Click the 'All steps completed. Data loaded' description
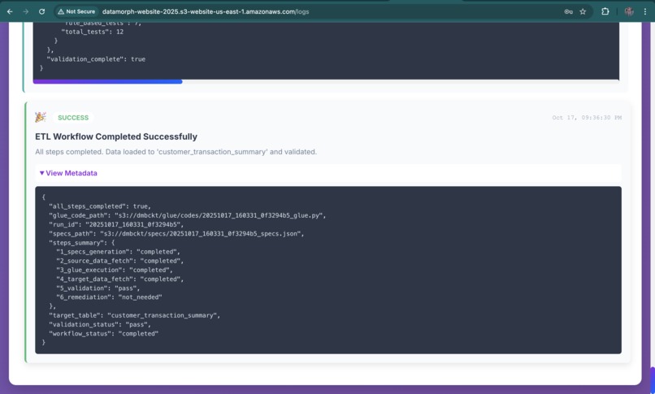The height and width of the screenshot is (394, 655). coord(176,152)
